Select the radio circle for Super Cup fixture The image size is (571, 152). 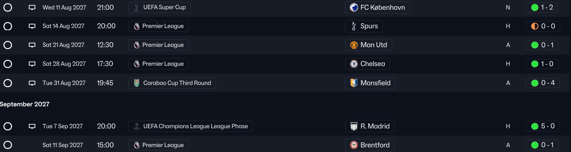tap(8, 8)
